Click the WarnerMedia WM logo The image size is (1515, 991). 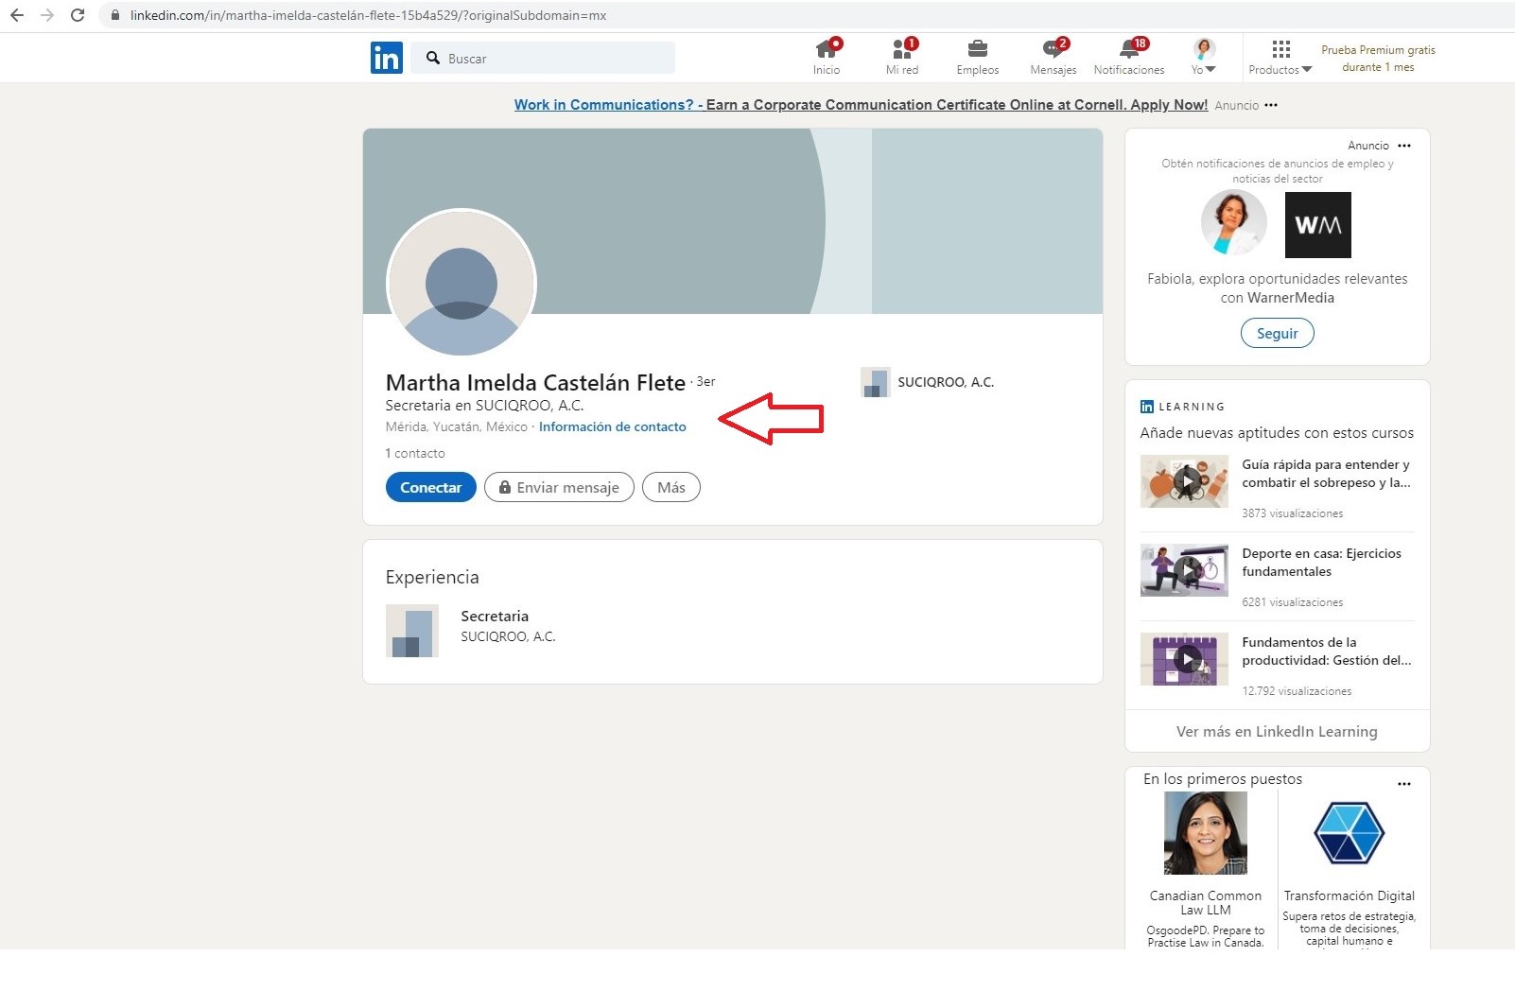click(1318, 225)
